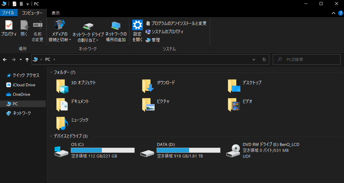Click プログラムのアンインストールと変更
Viewport: 344px width, 183px height.
click(x=176, y=23)
